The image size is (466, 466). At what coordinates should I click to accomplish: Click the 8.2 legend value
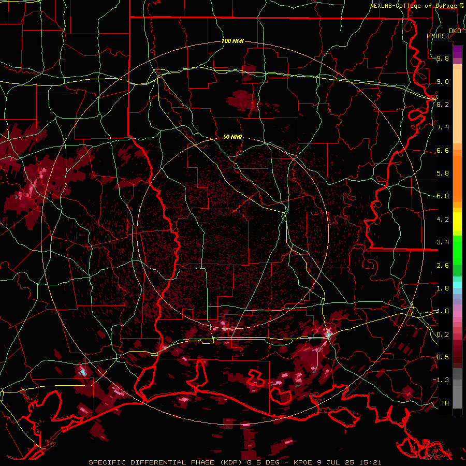coord(443,104)
